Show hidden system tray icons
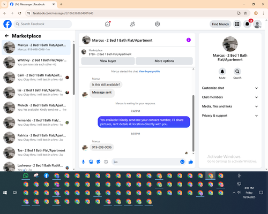The image size is (268, 214). [x=234, y=193]
